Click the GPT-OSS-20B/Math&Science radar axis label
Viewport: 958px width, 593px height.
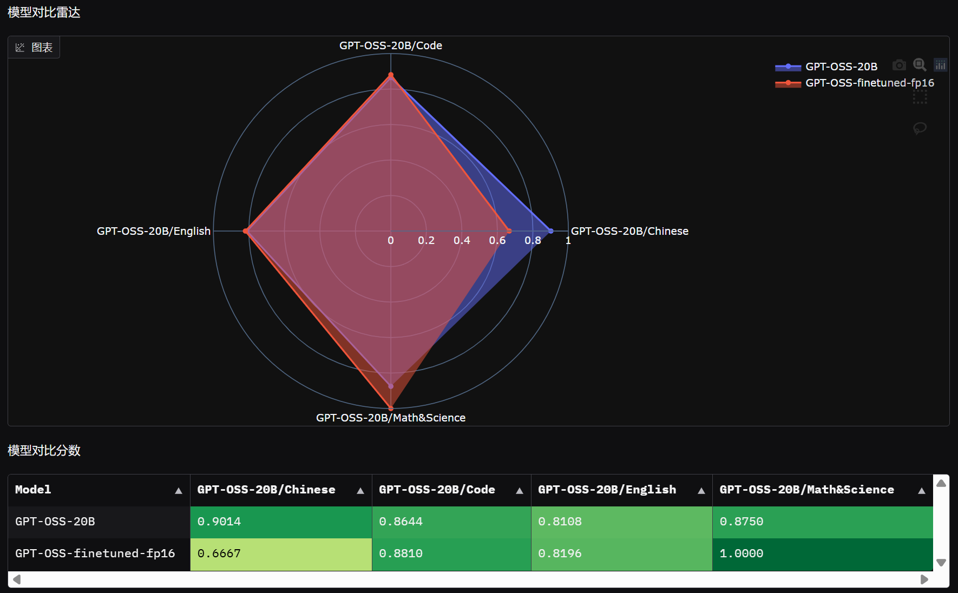391,418
